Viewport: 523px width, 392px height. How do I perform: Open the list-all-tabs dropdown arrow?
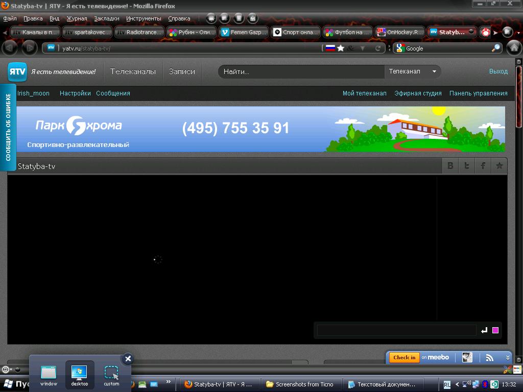[x=518, y=33]
